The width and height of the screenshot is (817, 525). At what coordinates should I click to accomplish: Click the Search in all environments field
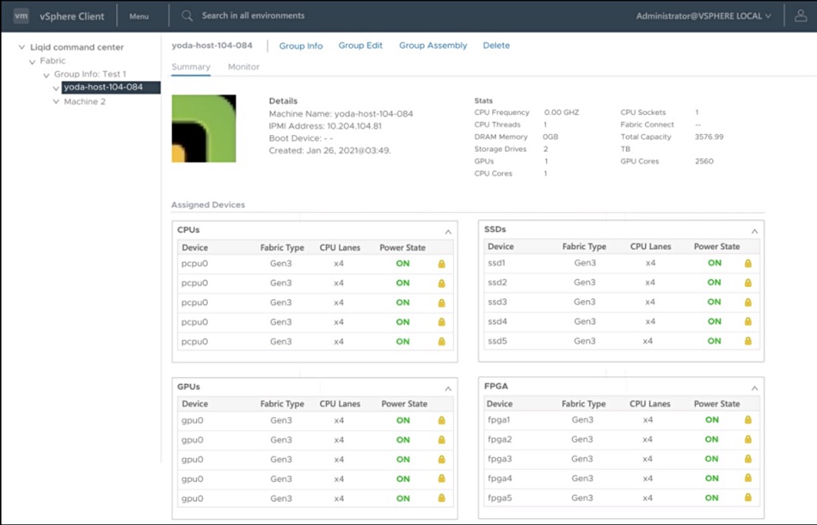pyautogui.click(x=253, y=15)
